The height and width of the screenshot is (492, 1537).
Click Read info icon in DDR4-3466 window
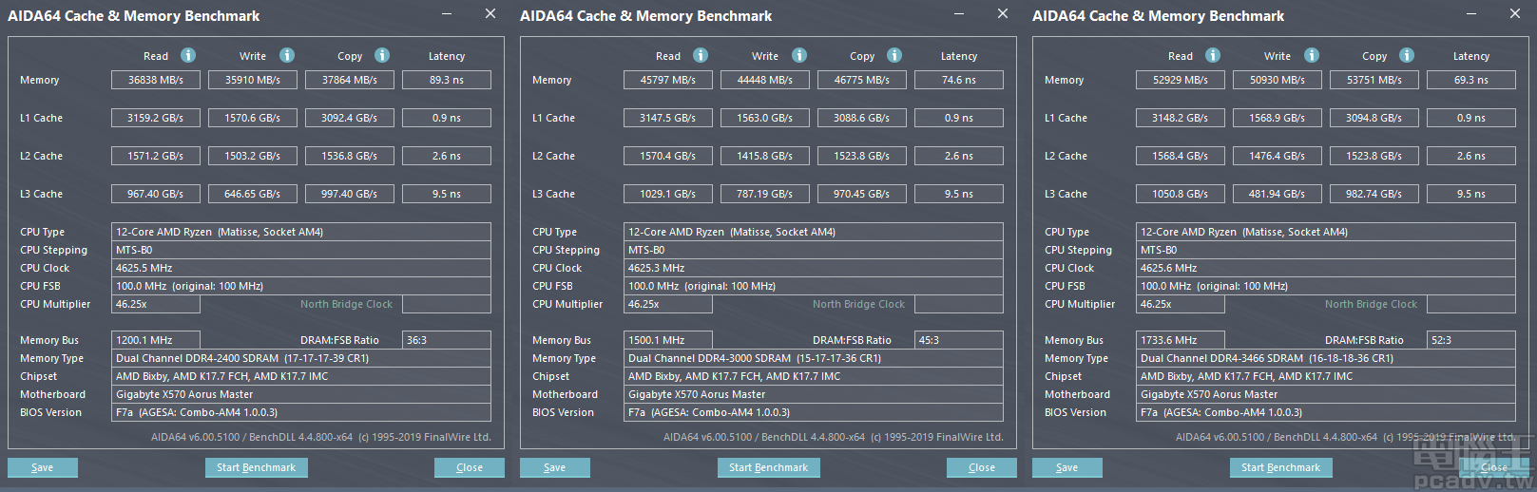tap(1213, 55)
